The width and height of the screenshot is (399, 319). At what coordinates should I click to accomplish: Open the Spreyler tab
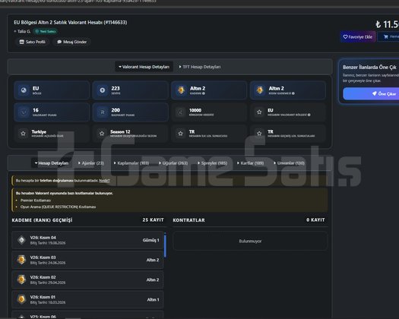(213, 163)
